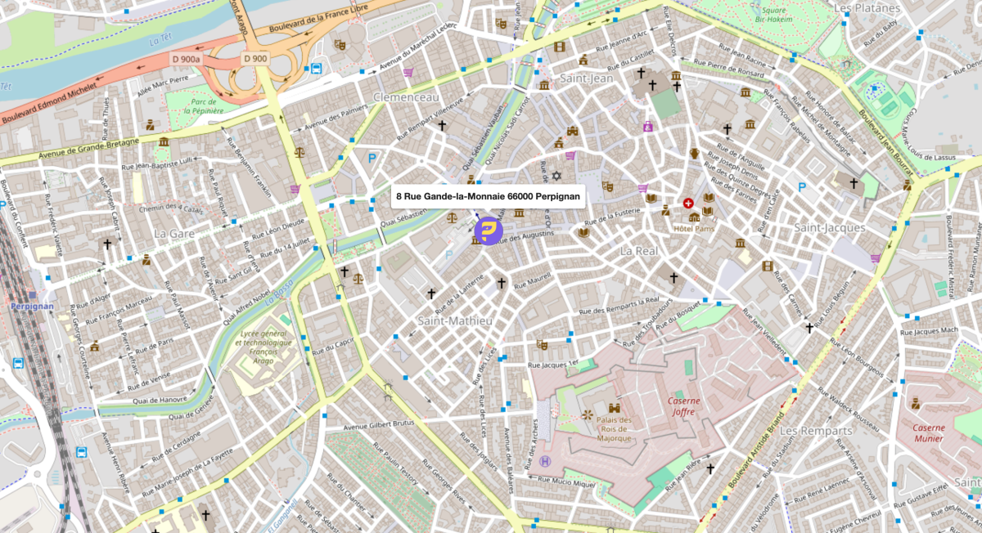Click the Perpignan train station label
Viewport: 982px width, 533px height.
coord(31,306)
